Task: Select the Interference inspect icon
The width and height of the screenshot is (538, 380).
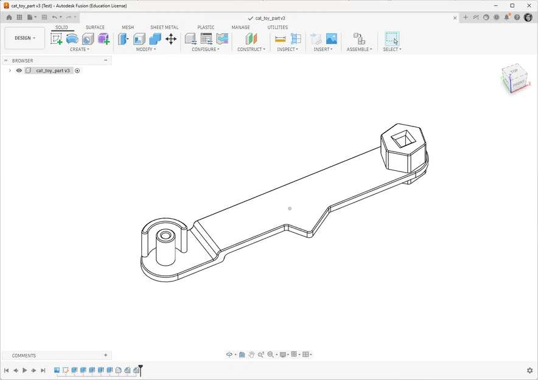Action: 296,39
